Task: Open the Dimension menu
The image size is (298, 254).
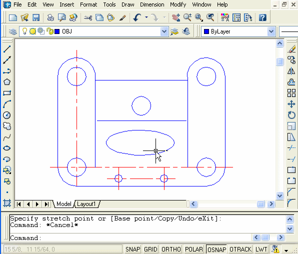Action: 152,4
